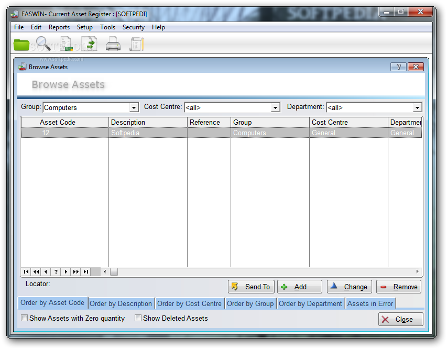Image resolution: width=447 pixels, height=349 pixels.
Task: Open the Help menu
Action: 158,27
